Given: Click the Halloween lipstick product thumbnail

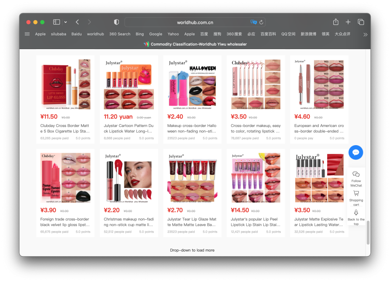Looking at the screenshot, I should (x=192, y=84).
